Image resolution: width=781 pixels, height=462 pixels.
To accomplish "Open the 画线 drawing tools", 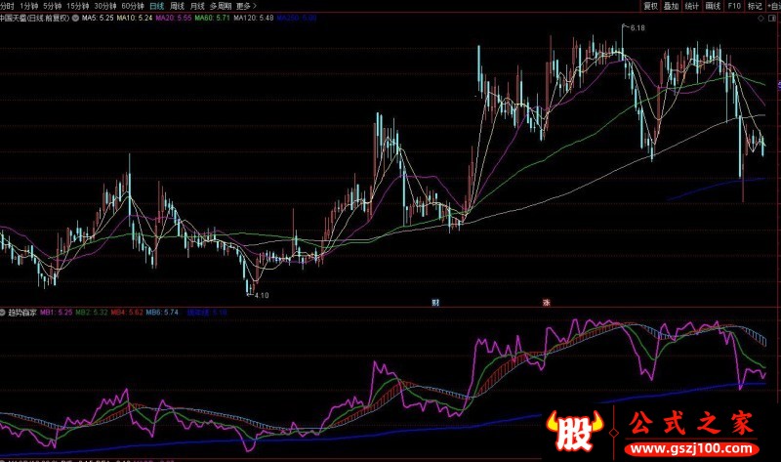I will (x=713, y=6).
